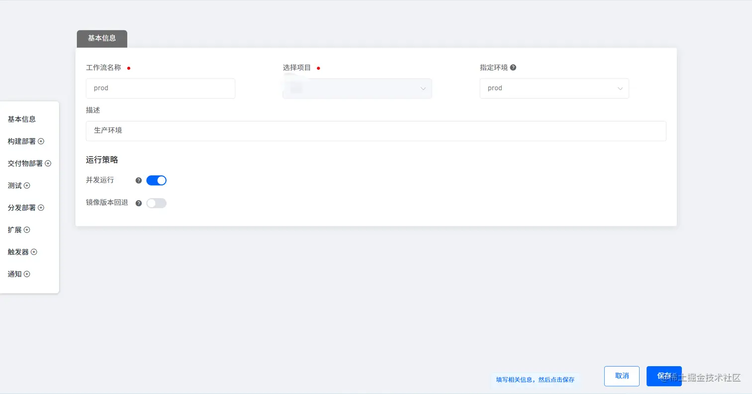Click the 取消 button
Screen dimensions: 752x394
coord(622,376)
